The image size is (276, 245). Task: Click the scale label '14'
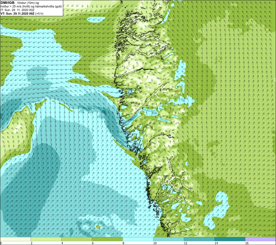216,243
